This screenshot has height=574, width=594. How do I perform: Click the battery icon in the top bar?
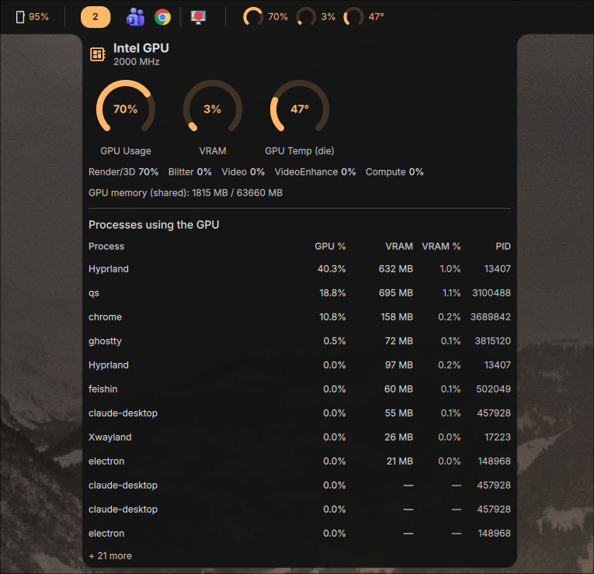tap(20, 17)
